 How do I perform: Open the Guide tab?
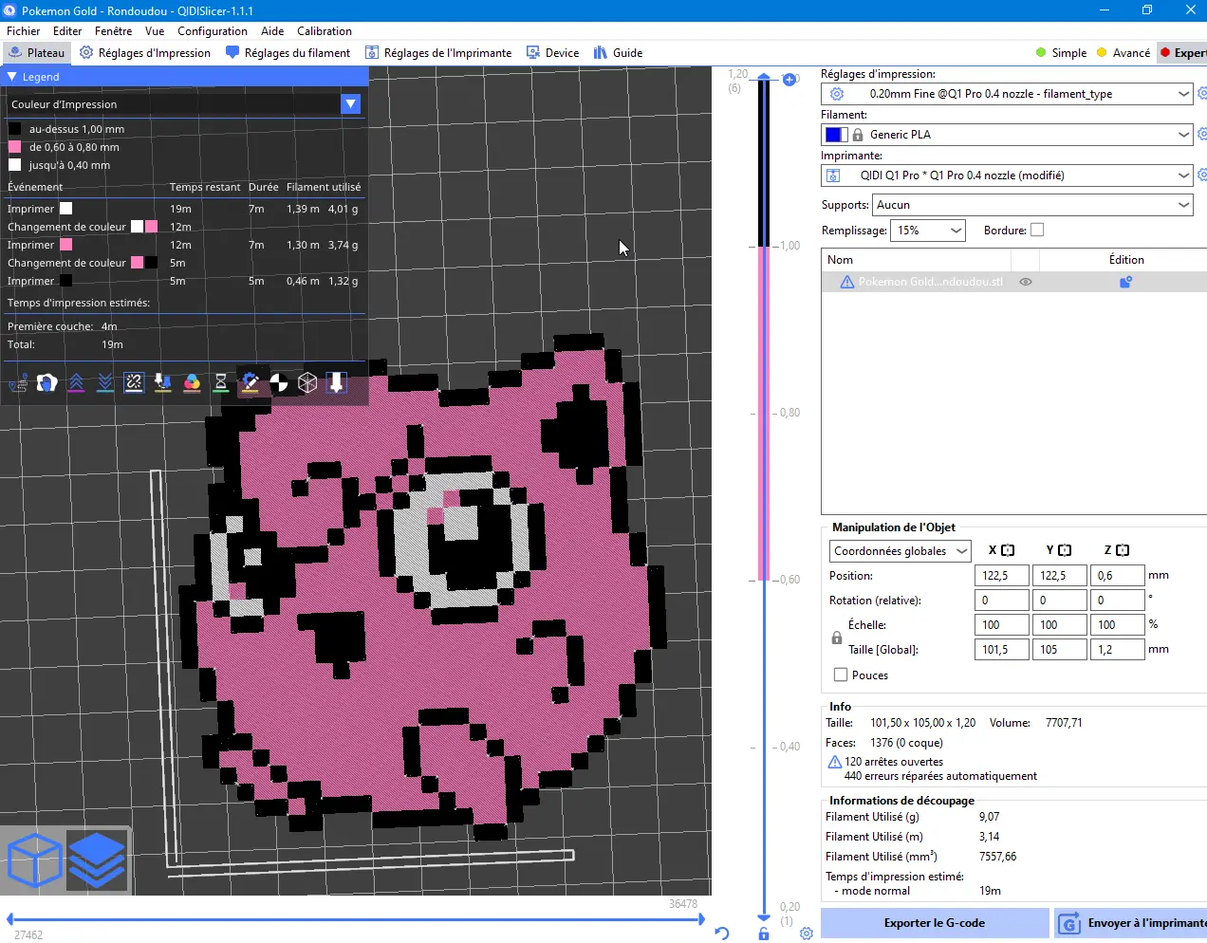tap(618, 53)
